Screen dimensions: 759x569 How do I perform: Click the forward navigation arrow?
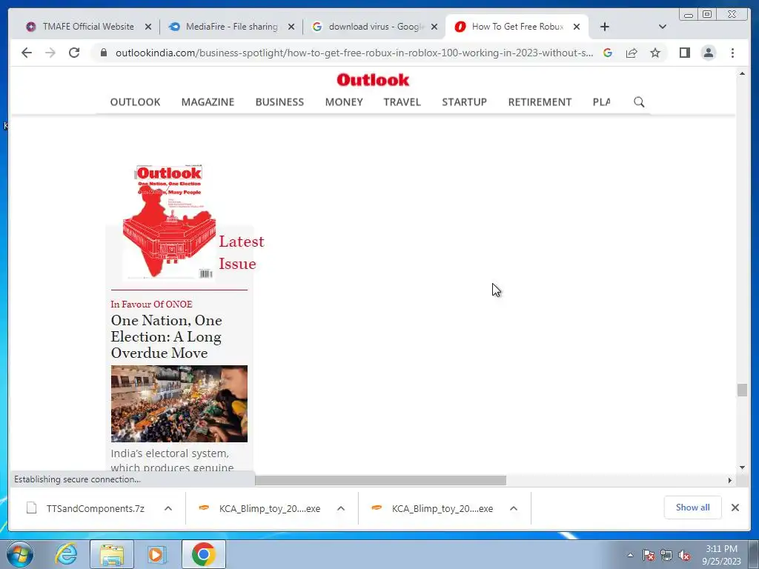[50, 53]
